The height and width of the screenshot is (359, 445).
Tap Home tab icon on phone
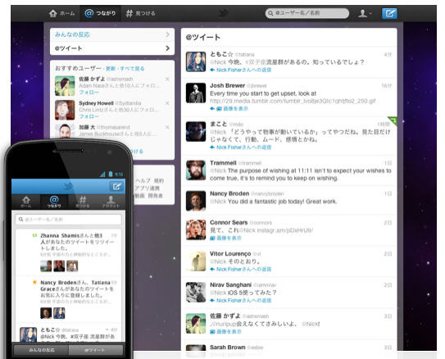click(26, 202)
